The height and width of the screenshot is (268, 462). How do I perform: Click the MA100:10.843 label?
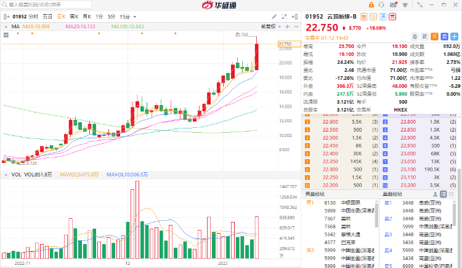128,27
